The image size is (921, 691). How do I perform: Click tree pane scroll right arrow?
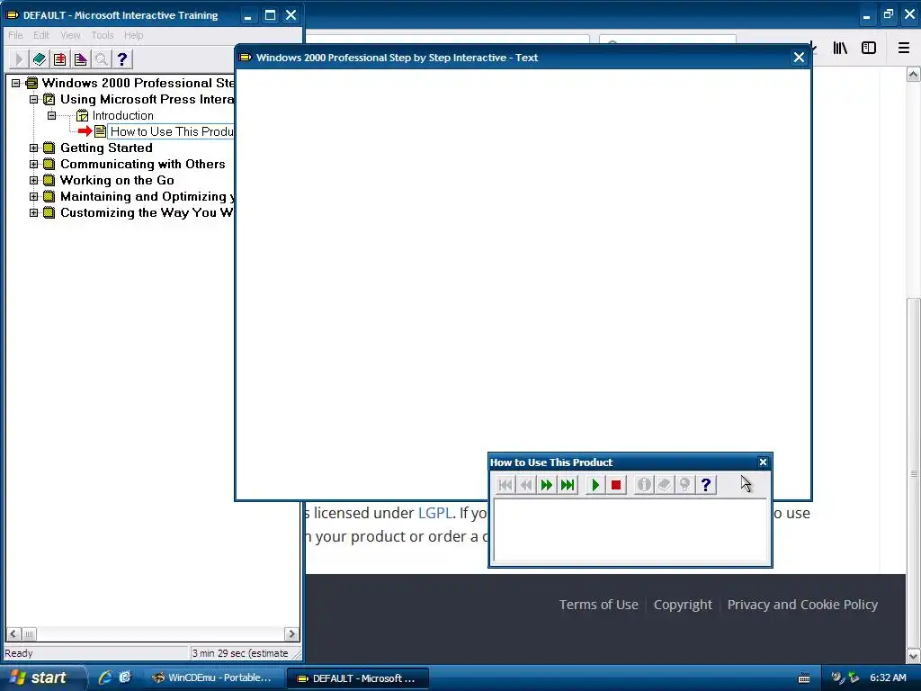(291, 634)
